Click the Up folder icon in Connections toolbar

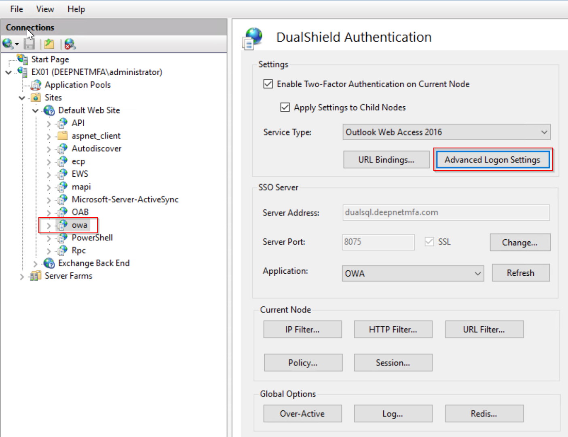(x=49, y=44)
